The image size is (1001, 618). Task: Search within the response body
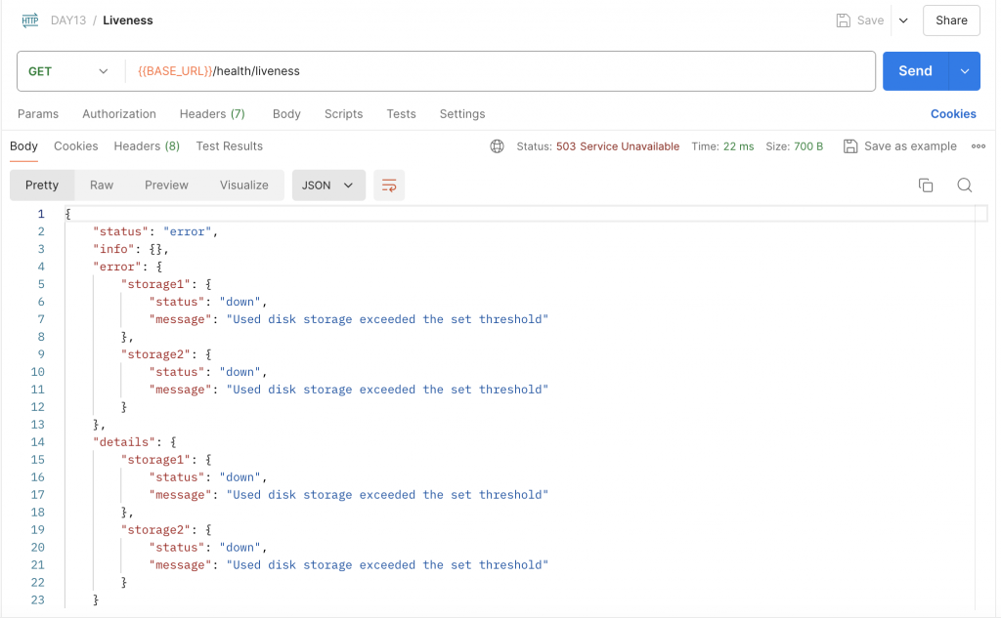[x=965, y=185]
